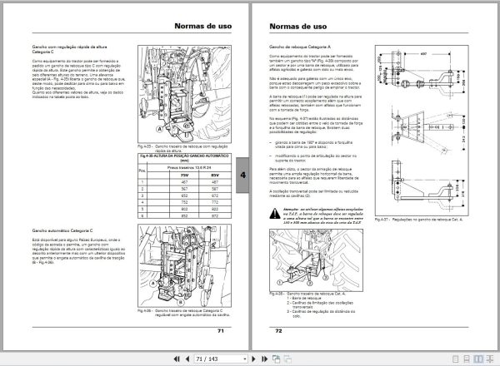Select the continuous facing pages layout
The image size is (500, 366).
coord(489,359)
